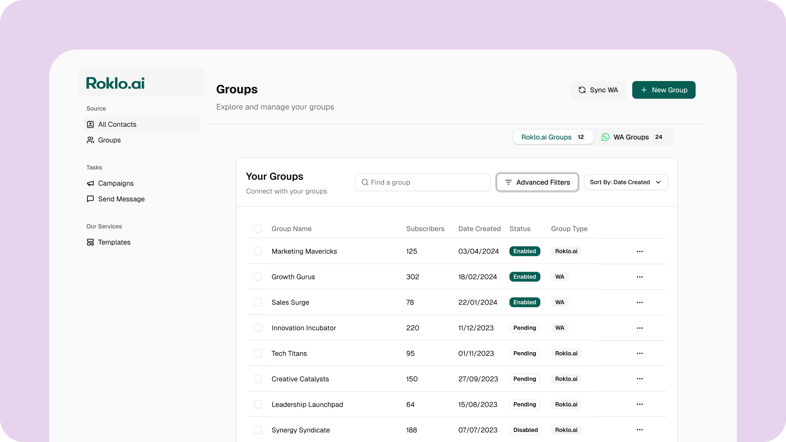
Task: Click the Subscribers column header
Action: click(x=425, y=229)
